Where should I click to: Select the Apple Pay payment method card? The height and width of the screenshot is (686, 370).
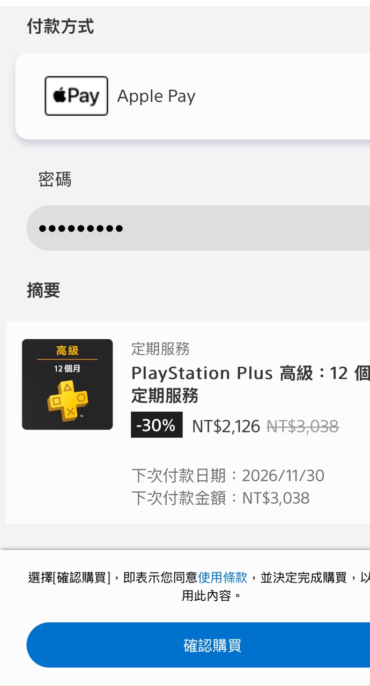tap(193, 96)
